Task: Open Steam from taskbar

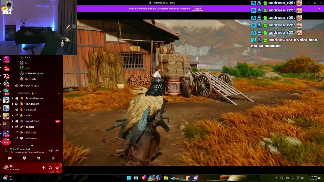Action: (x=173, y=178)
